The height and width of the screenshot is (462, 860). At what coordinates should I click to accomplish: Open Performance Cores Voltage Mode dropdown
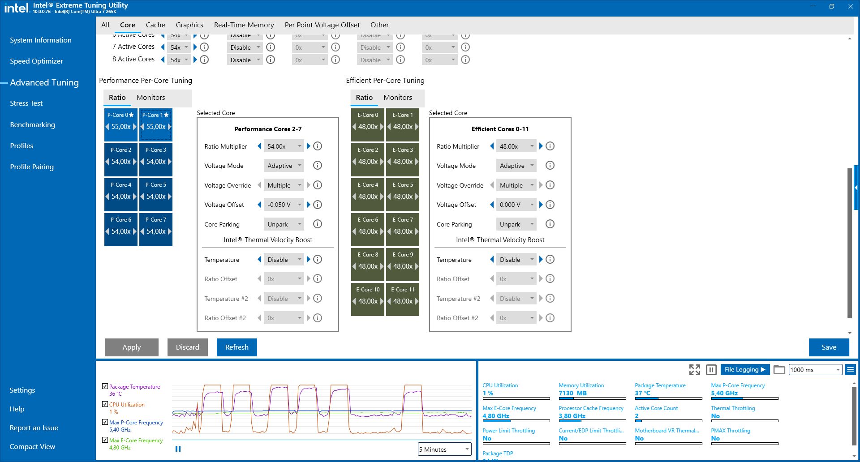[x=284, y=166]
